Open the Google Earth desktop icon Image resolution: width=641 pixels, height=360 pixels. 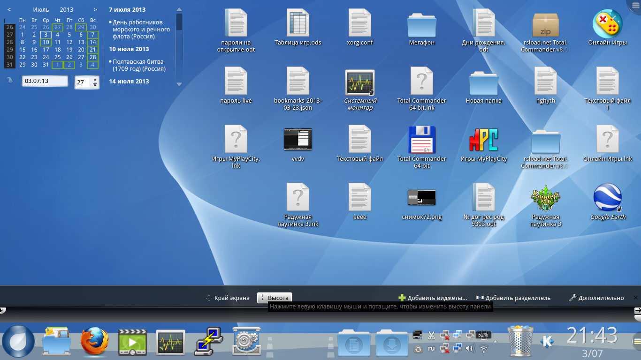pos(608,198)
